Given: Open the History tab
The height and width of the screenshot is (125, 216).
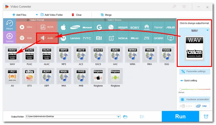Looking at the screenshot, I should [x=10, y=25].
